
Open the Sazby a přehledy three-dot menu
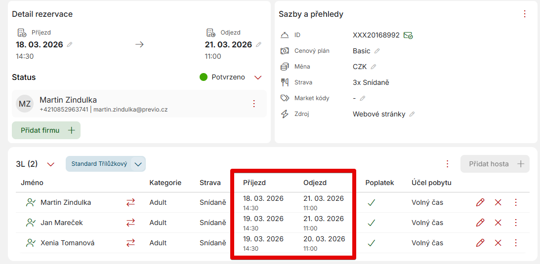click(x=525, y=14)
